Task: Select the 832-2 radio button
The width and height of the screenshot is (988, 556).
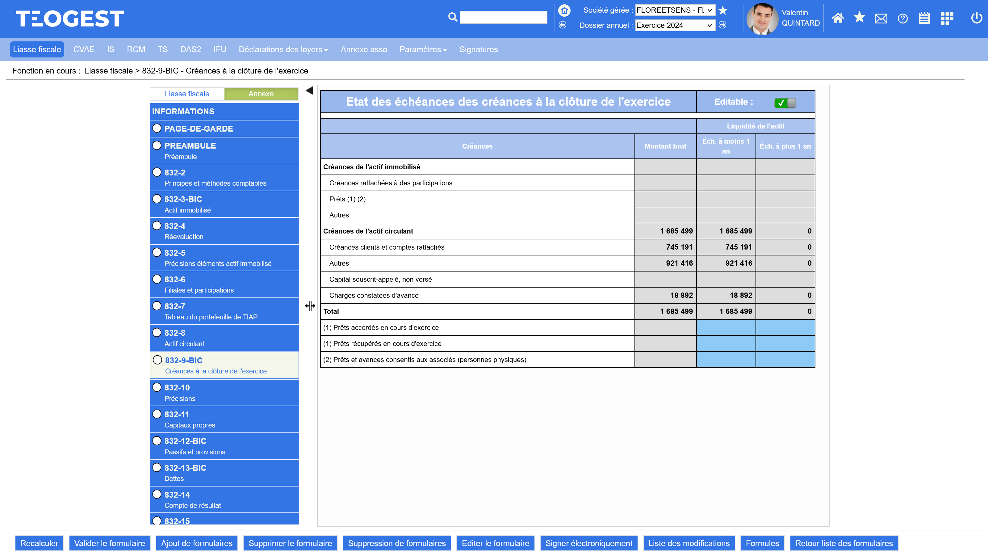Action: (157, 172)
